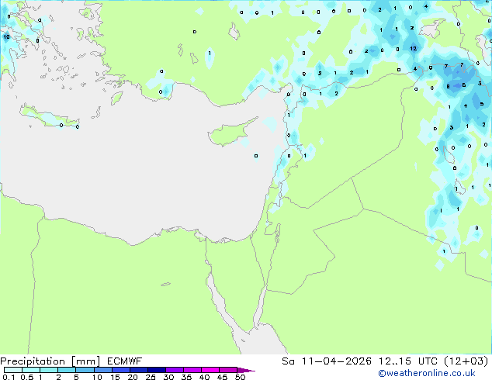Viewport: 492px width, 380px height.
Task: Click the legend label '50'
Action: tap(240, 377)
